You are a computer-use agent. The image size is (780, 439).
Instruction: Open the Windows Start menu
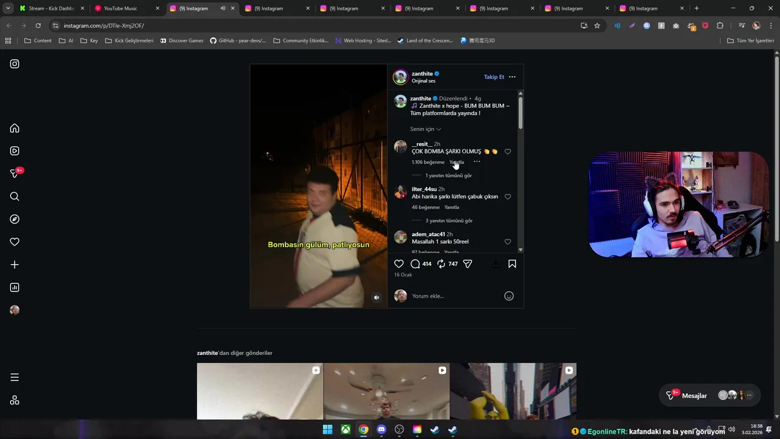coord(327,429)
